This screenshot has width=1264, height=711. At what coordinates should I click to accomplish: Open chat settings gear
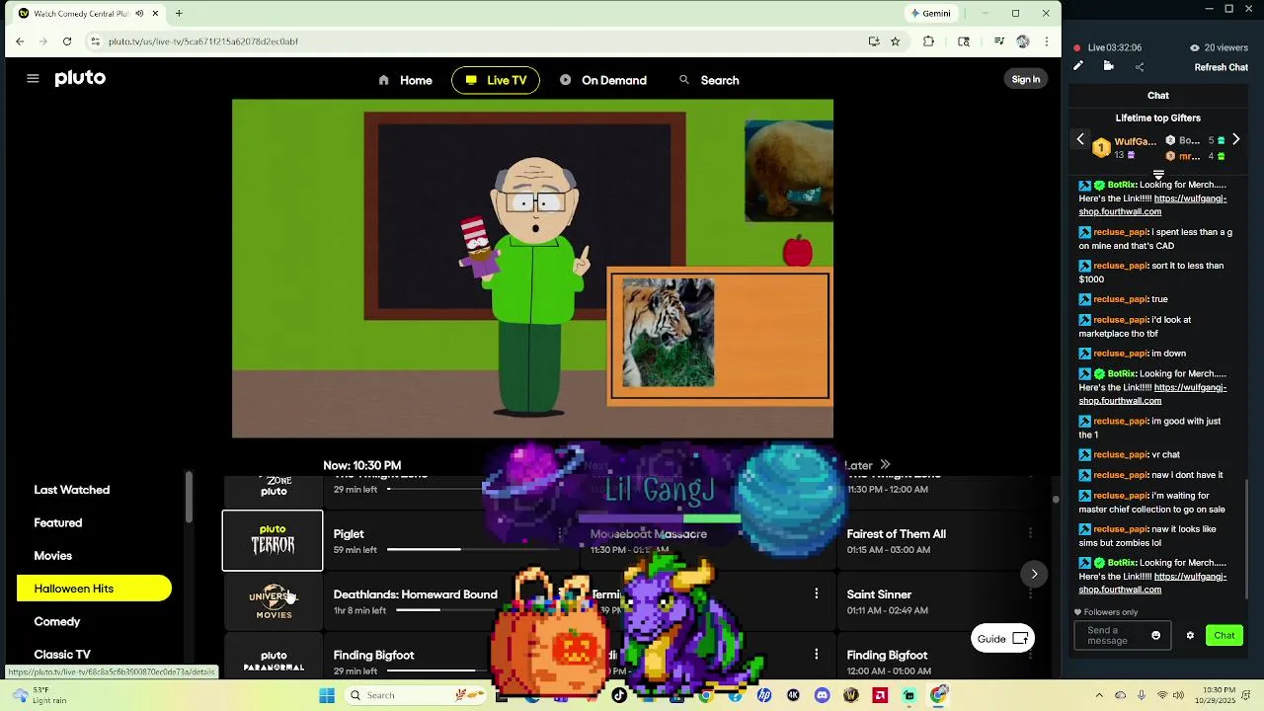coord(1190,636)
